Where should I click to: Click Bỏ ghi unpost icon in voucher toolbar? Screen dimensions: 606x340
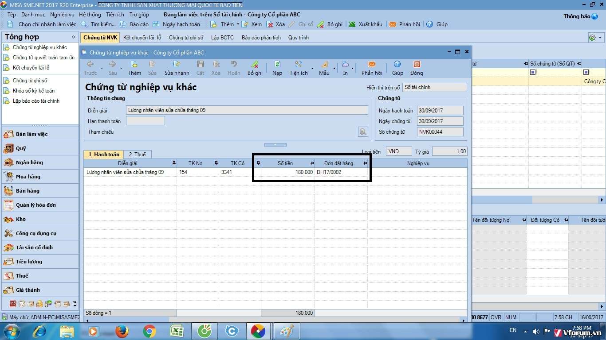255,65
